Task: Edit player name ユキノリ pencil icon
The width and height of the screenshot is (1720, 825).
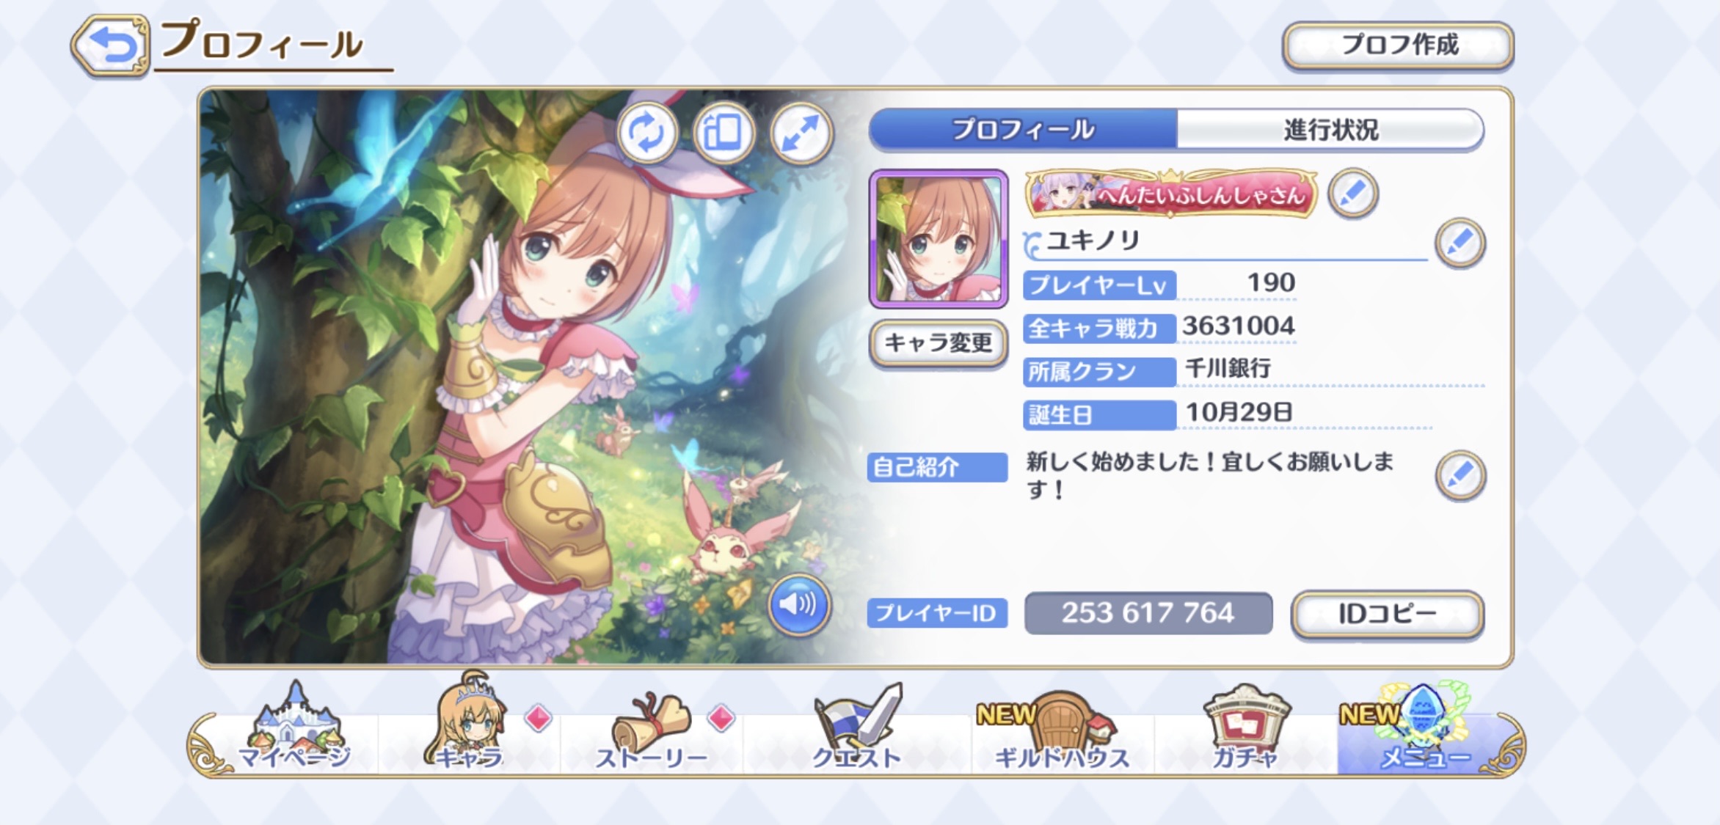Action: 1460,243
